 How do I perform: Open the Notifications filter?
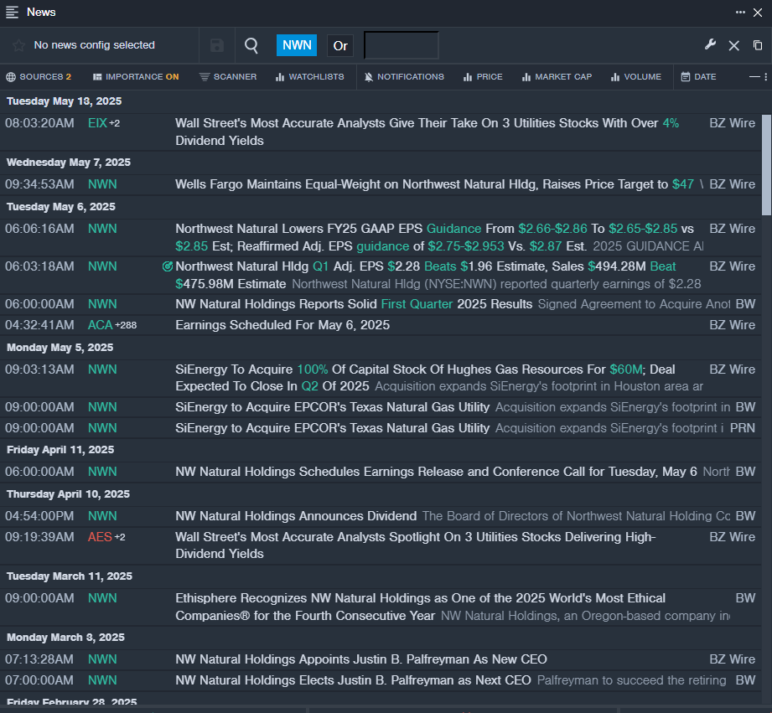tap(404, 77)
